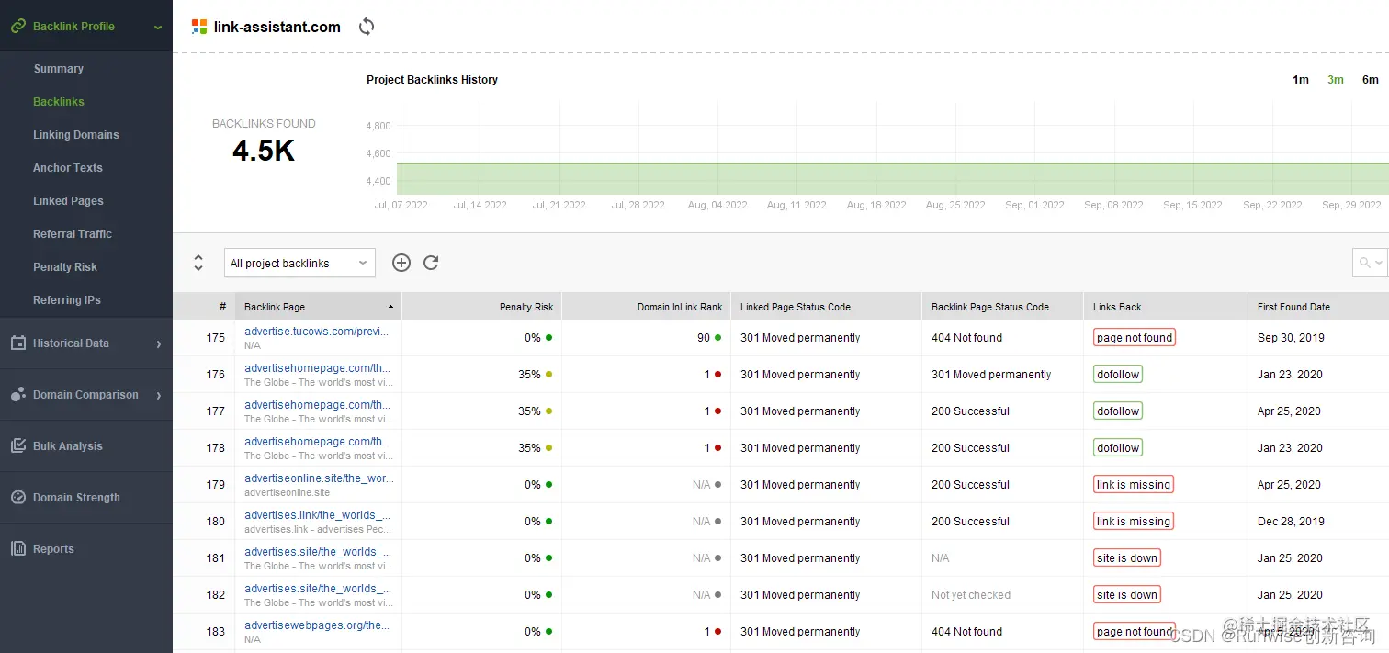Open the All project backlinks dropdown

tap(299, 263)
